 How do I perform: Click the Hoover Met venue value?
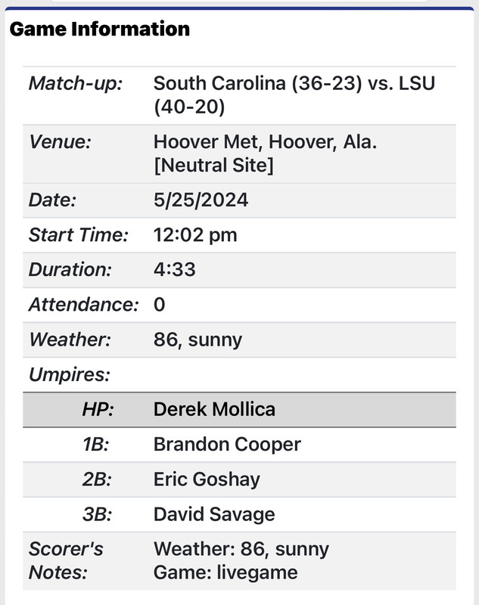point(265,153)
